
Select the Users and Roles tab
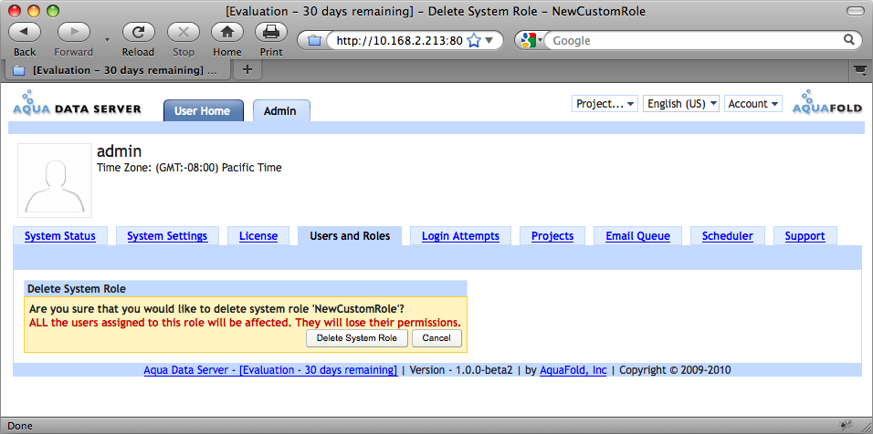pos(350,236)
